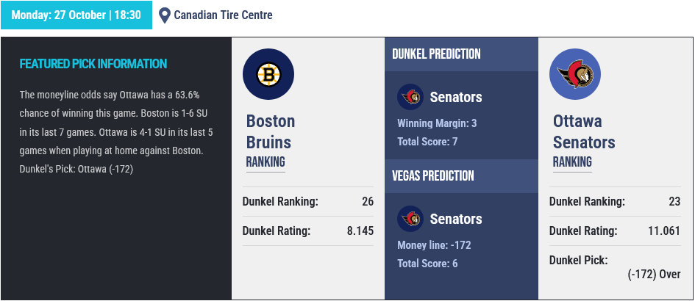Click Senators logo under Dunkel Prediction

[410, 97]
